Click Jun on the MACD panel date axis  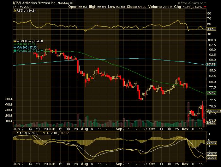pos(16,164)
